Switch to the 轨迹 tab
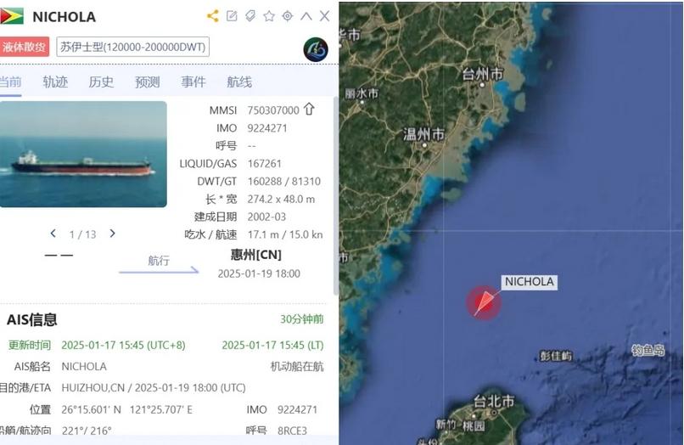The image size is (684, 445). point(55,82)
